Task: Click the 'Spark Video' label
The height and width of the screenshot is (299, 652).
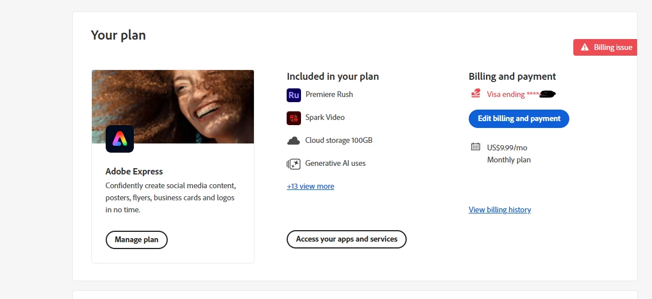Action: 325,118
